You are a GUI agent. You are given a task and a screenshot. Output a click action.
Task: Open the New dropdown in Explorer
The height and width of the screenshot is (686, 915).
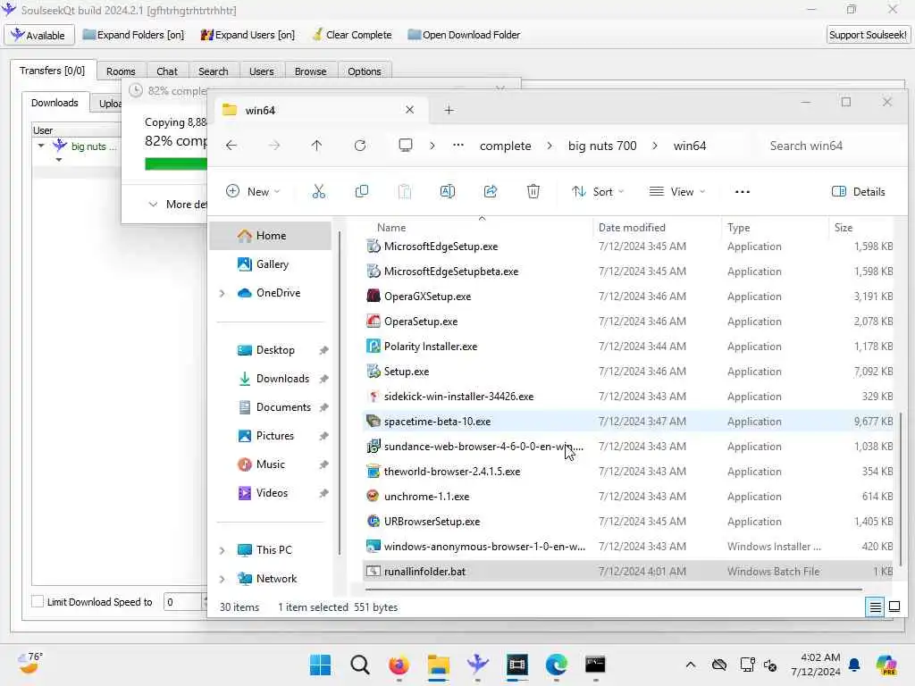click(x=253, y=191)
